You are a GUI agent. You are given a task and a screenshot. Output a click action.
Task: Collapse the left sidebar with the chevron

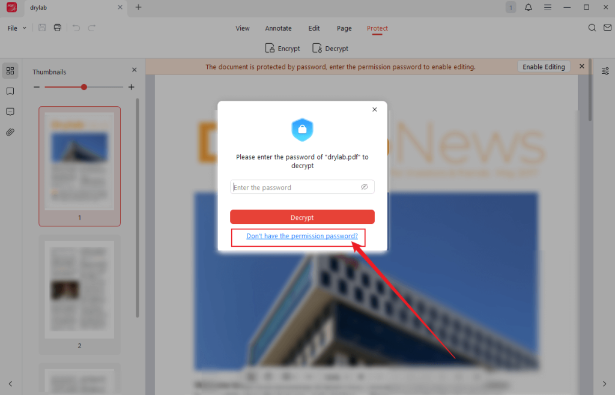coord(10,383)
